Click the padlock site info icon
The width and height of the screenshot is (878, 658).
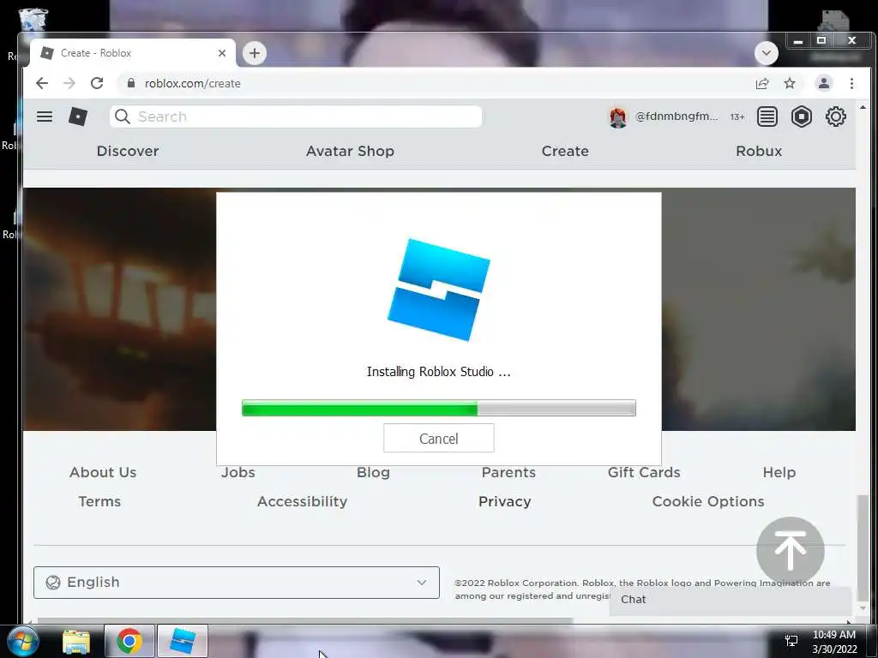[131, 83]
